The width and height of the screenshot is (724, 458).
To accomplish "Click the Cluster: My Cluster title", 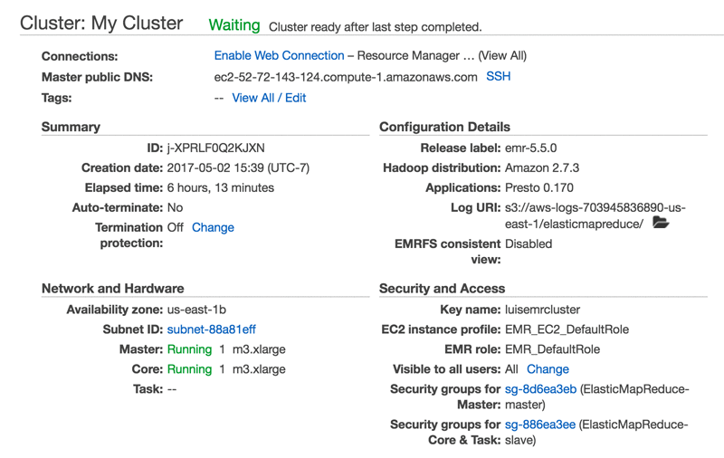I will tap(101, 24).
